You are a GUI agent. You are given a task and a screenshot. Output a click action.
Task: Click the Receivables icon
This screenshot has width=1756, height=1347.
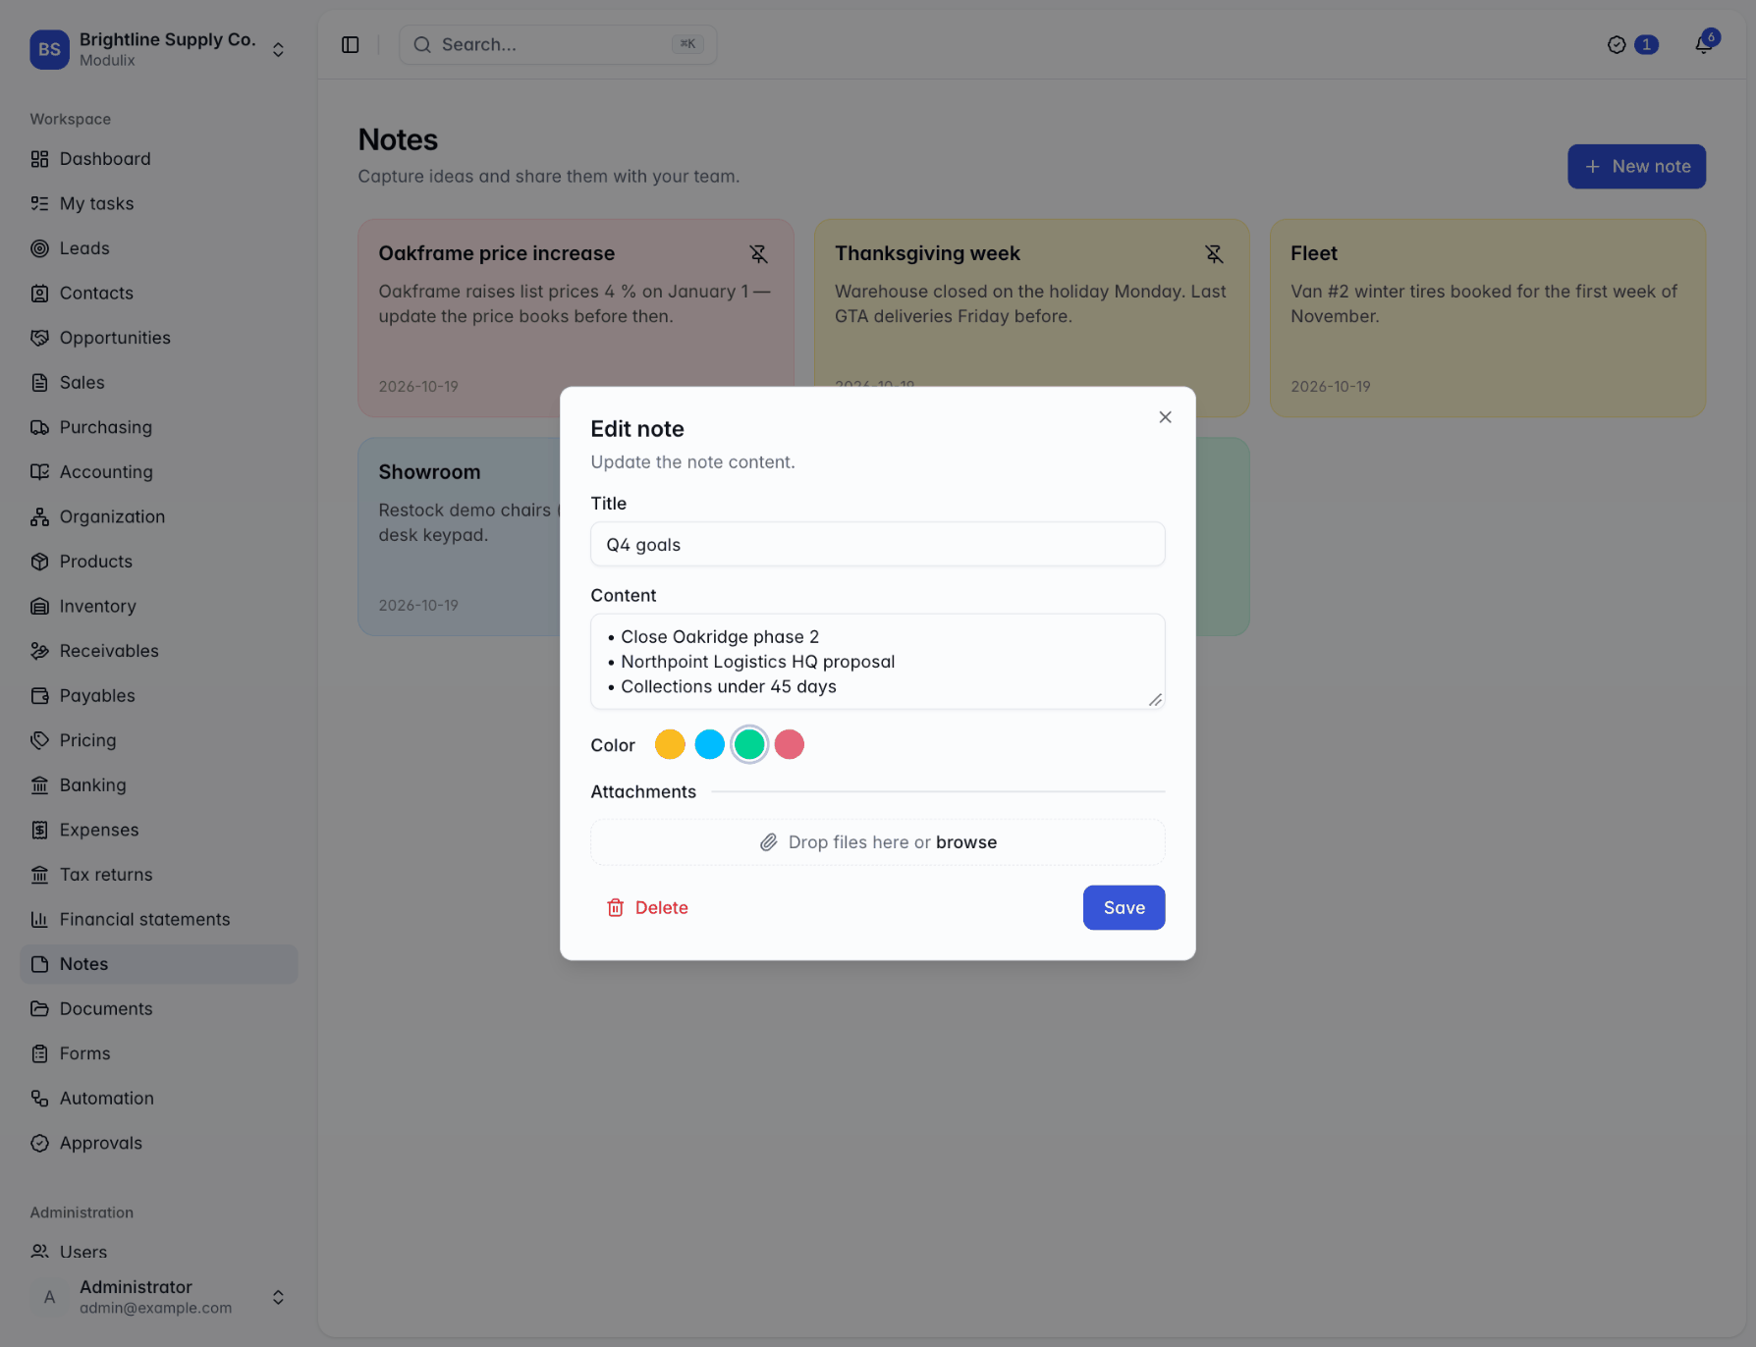click(x=39, y=651)
